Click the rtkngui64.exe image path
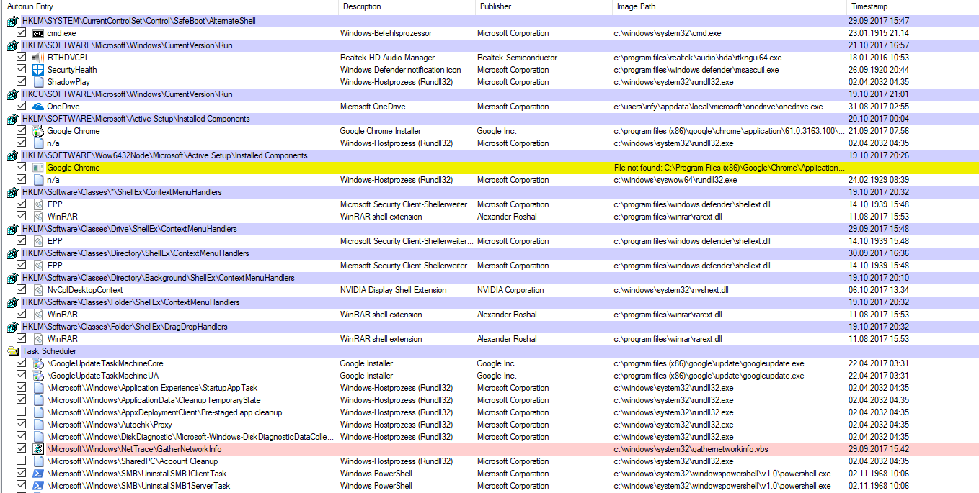 (697, 58)
